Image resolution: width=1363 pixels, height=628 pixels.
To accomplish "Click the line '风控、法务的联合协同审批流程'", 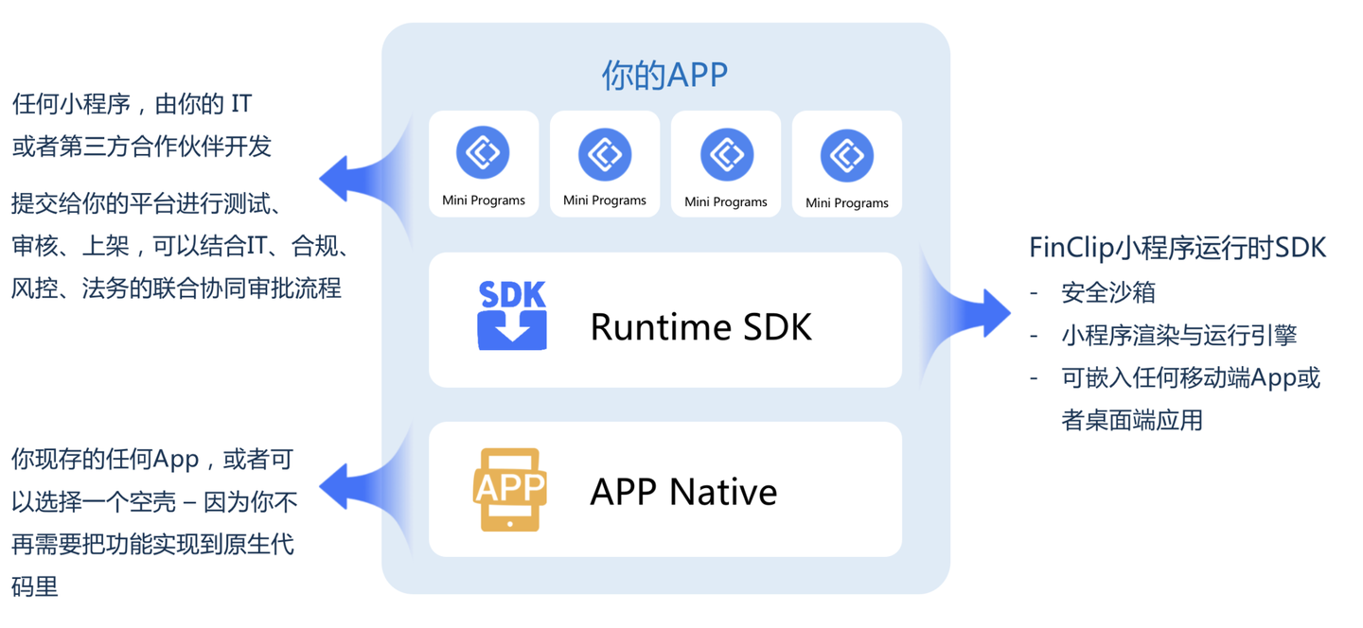I will coord(176,288).
